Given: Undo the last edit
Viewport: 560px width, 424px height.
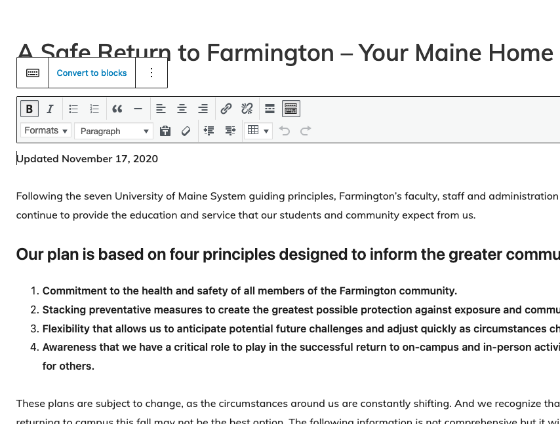Looking at the screenshot, I should [285, 131].
